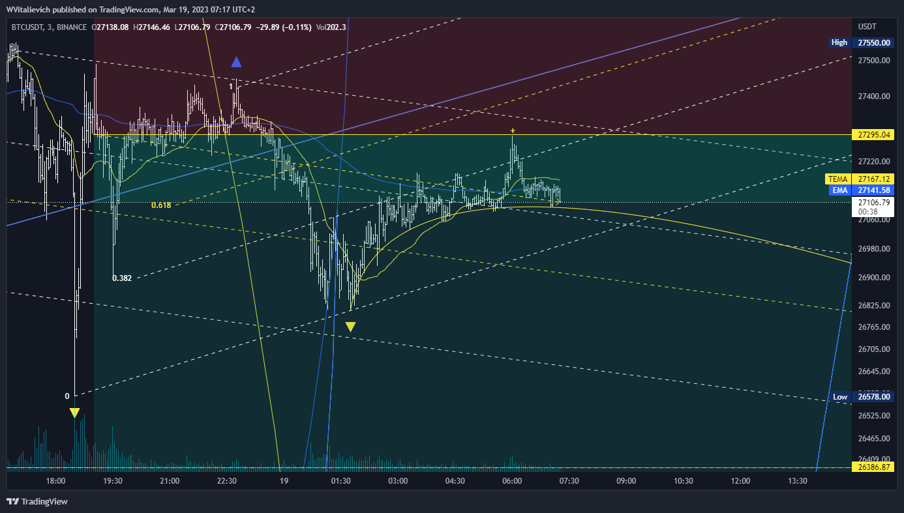Click the 27220.00 price axis tick

(874, 161)
